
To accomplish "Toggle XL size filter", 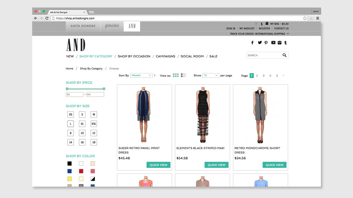I will (x=82, y=124).
